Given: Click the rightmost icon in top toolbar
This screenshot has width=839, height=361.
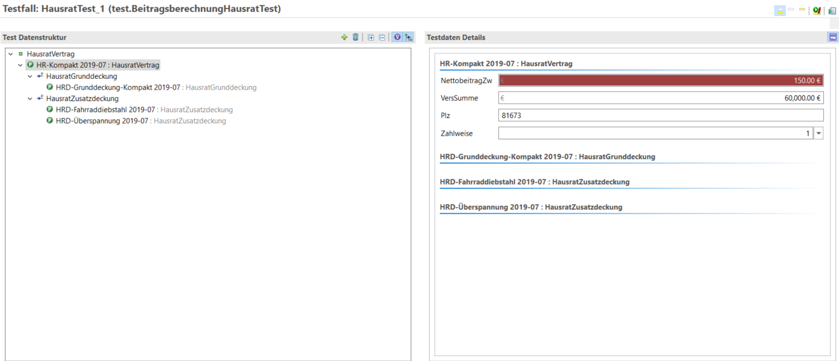Looking at the screenshot, I should (832, 10).
